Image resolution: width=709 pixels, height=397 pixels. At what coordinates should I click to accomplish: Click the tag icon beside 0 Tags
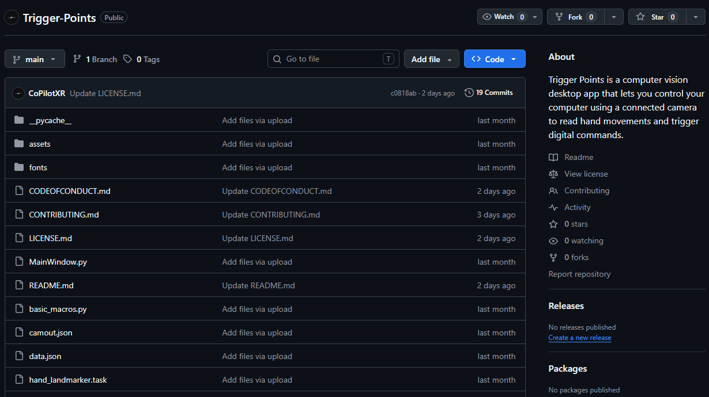point(127,59)
